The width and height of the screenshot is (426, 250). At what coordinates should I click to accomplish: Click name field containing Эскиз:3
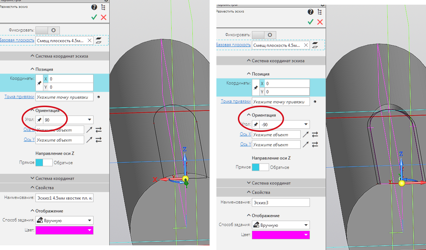coord(281,202)
